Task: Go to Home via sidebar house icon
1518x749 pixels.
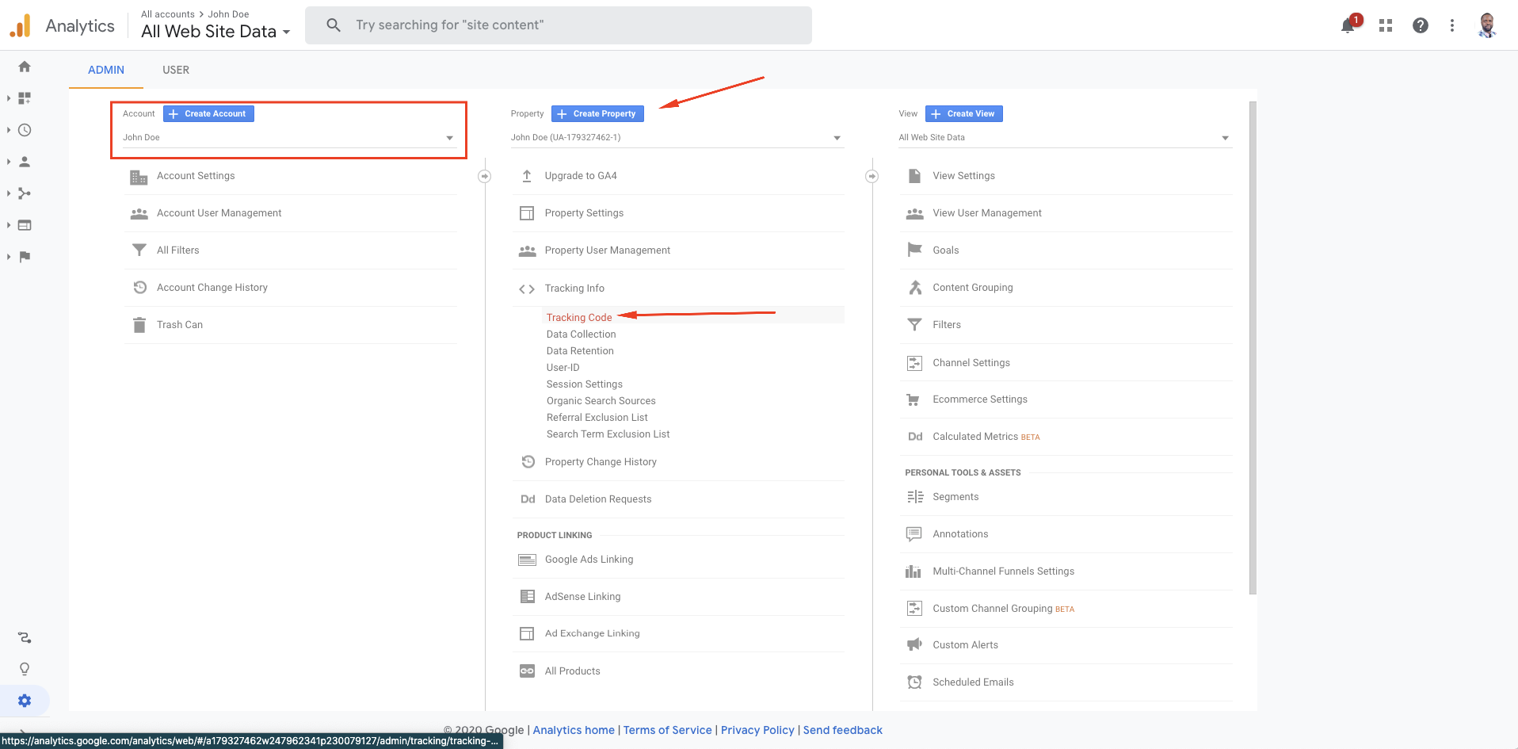Action: click(25, 67)
